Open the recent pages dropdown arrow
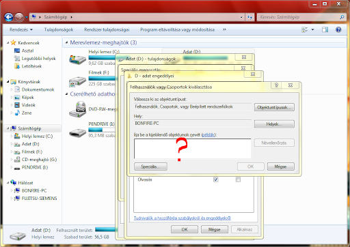350x247 pixels. (x=27, y=17)
